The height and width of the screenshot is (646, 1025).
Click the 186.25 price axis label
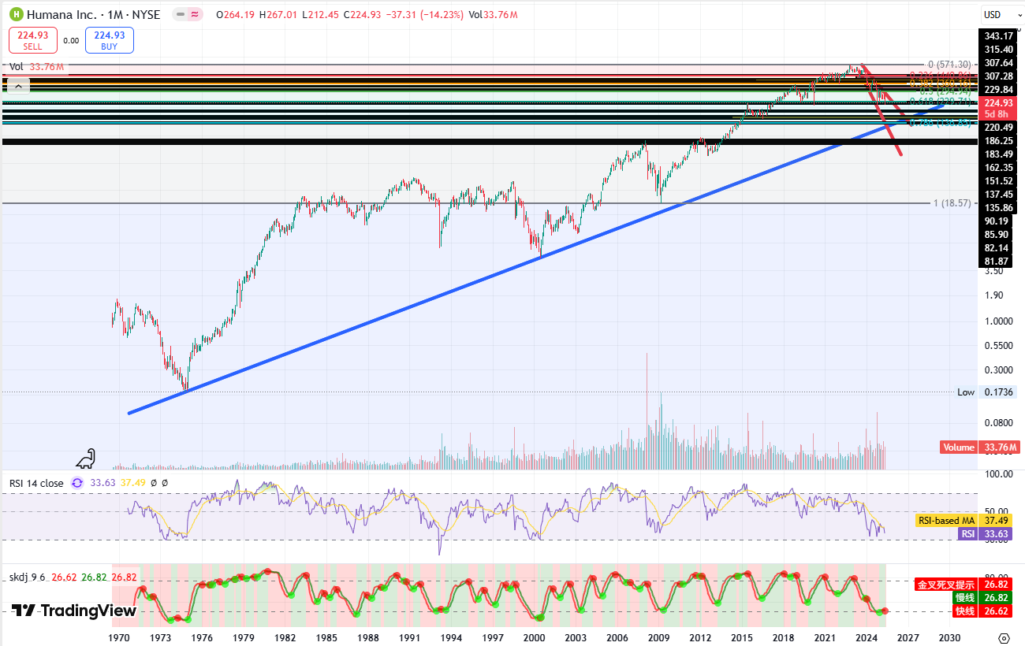tap(999, 140)
